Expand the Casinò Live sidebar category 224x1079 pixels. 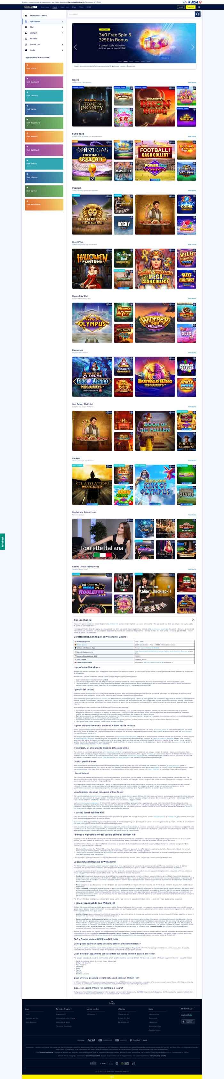[x=62, y=45]
